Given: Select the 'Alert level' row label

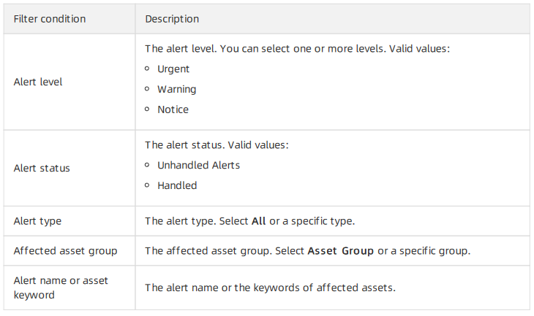Looking at the screenshot, I should (x=38, y=82).
